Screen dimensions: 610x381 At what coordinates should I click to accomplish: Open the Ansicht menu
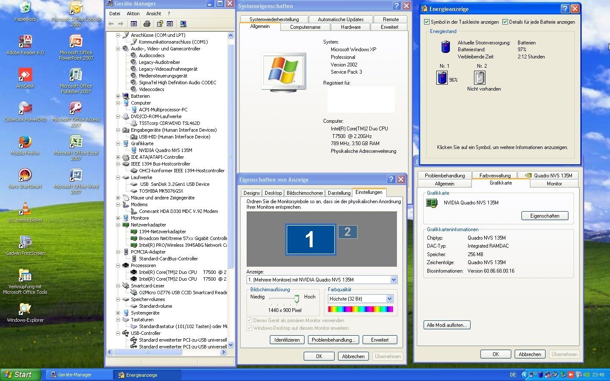click(x=154, y=14)
